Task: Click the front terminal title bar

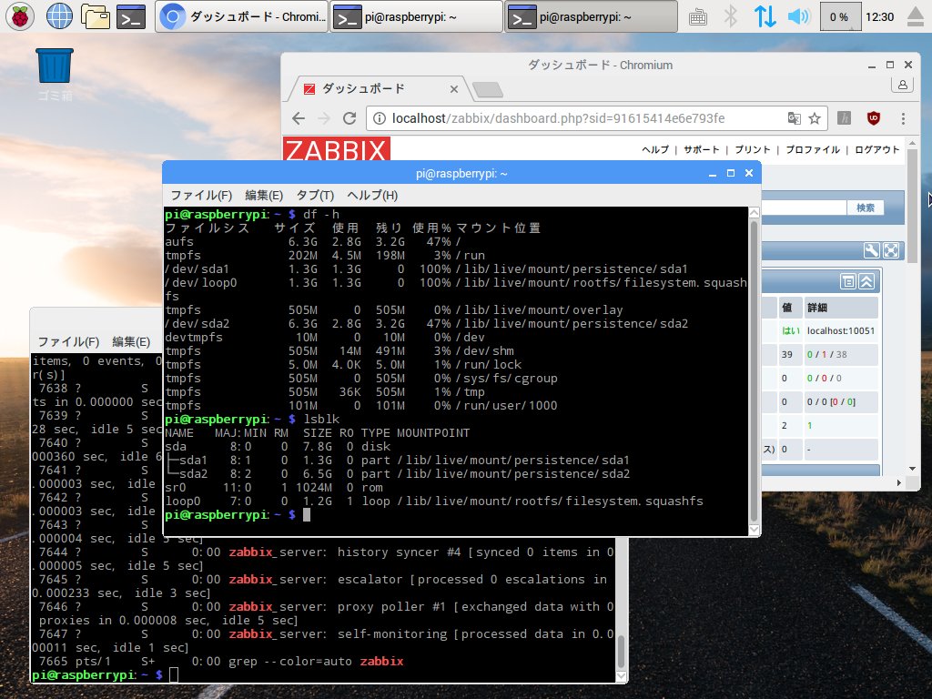Action: pyautogui.click(x=461, y=174)
